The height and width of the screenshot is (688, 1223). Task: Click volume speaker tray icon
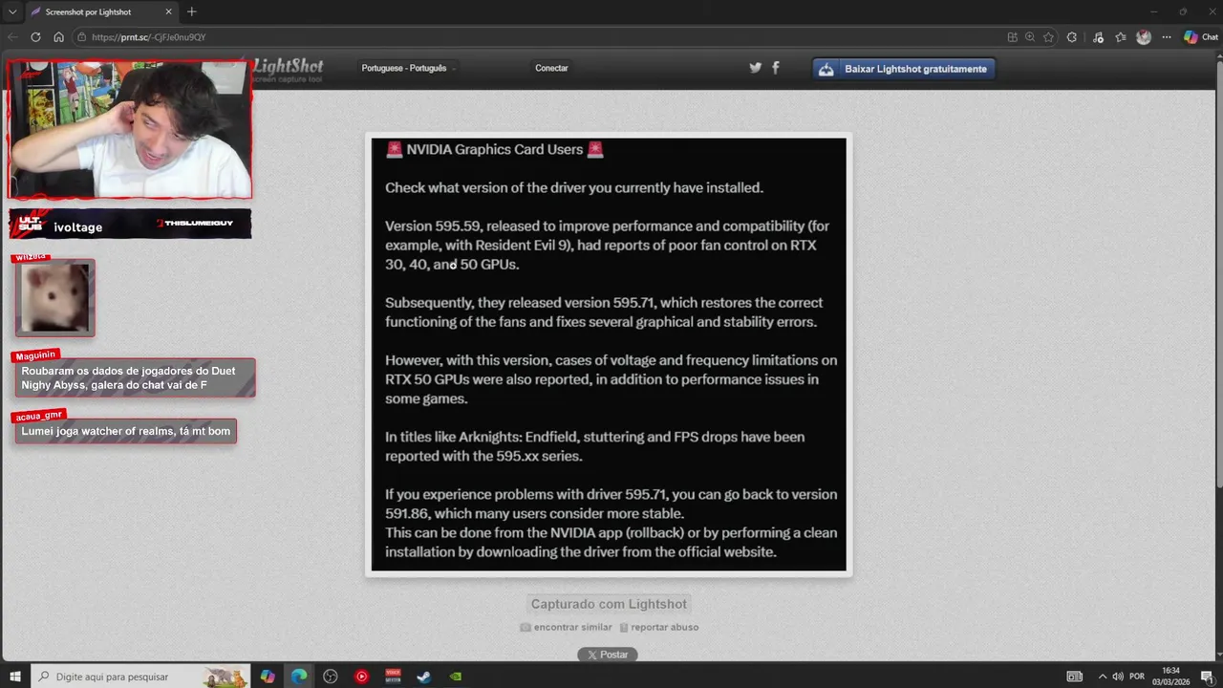tap(1118, 677)
